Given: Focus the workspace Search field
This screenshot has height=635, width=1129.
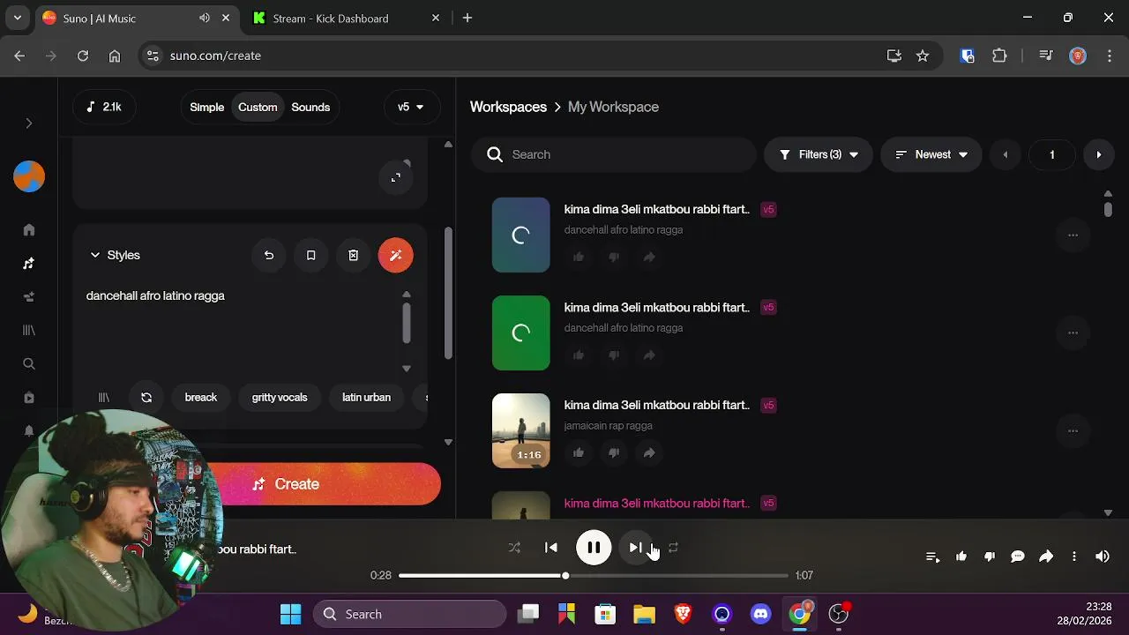Looking at the screenshot, I should [x=614, y=154].
